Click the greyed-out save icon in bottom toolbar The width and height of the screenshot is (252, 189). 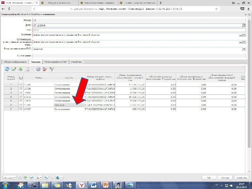tap(20, 177)
